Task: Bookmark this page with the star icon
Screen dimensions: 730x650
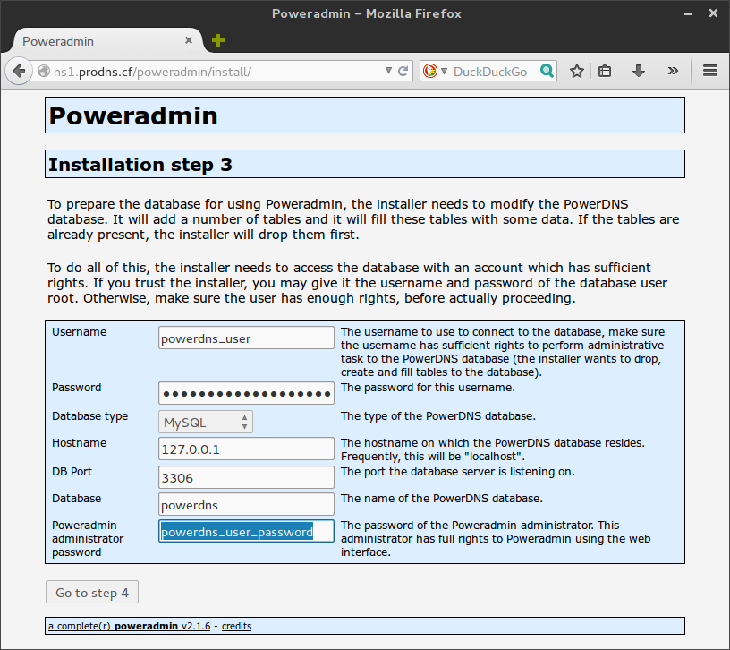Action: [576, 71]
